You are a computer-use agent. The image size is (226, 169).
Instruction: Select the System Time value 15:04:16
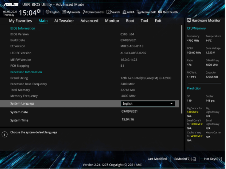(128, 119)
